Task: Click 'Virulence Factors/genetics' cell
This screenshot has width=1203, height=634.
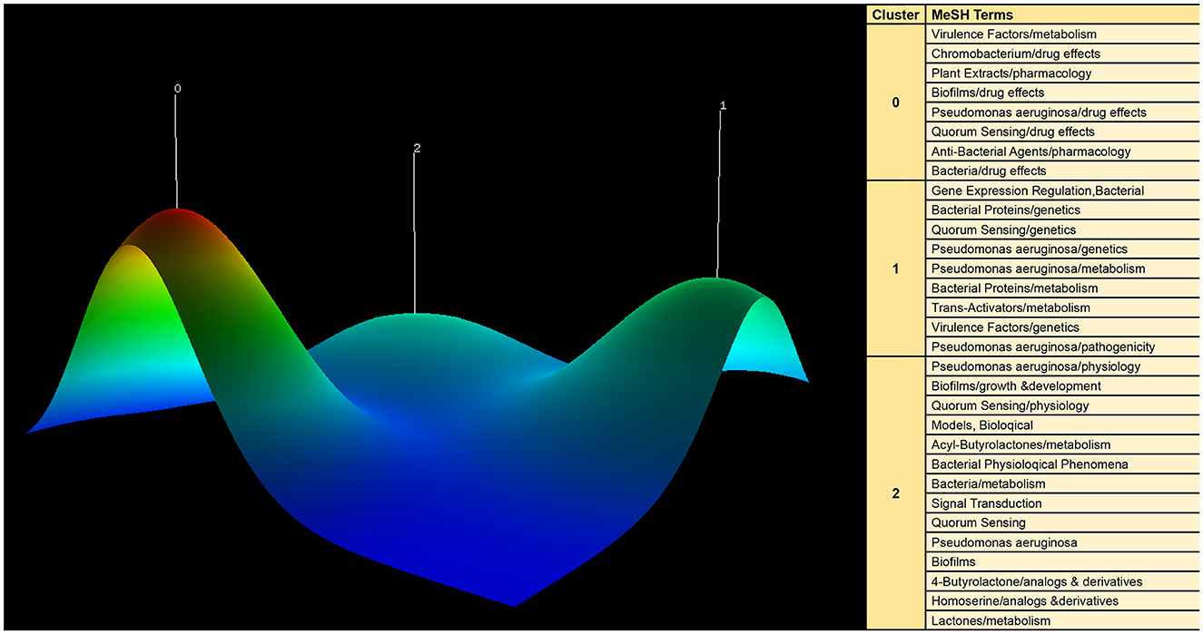Action: coord(1062,327)
